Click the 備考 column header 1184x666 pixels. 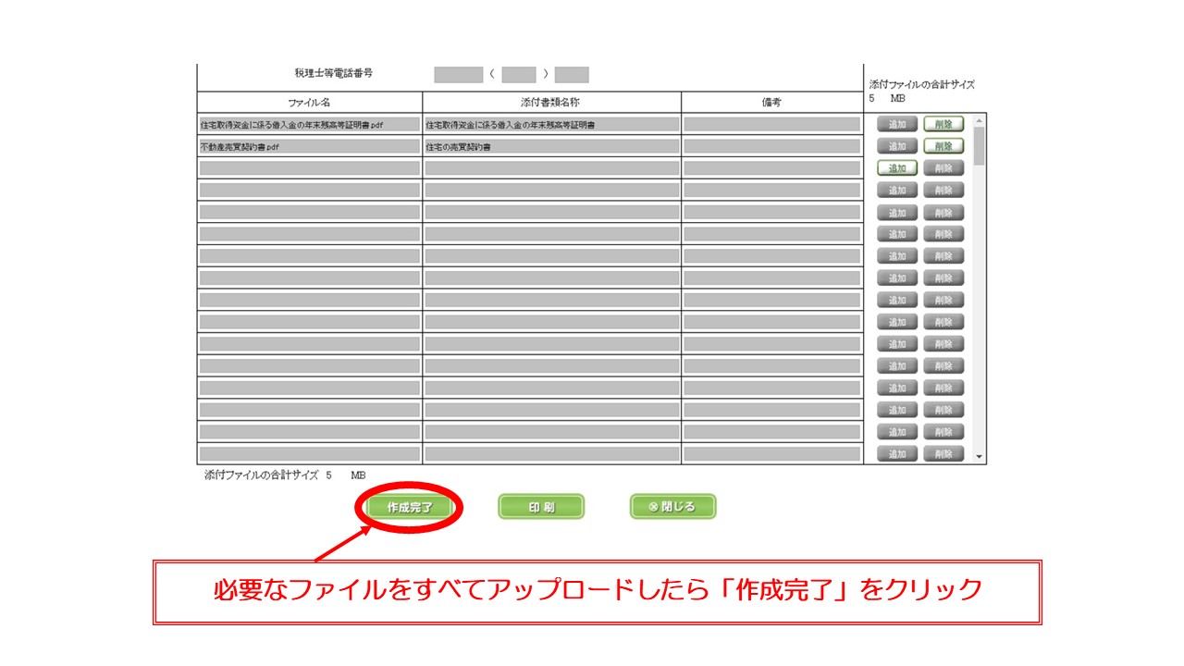click(x=771, y=103)
